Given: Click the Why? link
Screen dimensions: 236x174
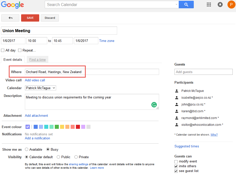Looking at the screenshot, I should point(214,135).
